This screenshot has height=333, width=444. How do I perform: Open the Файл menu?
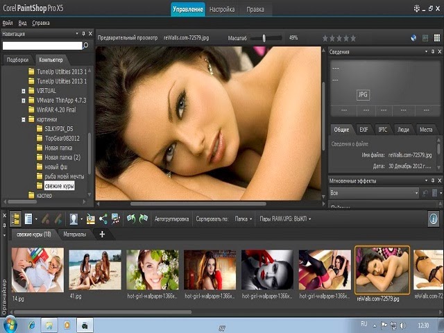coord(8,23)
